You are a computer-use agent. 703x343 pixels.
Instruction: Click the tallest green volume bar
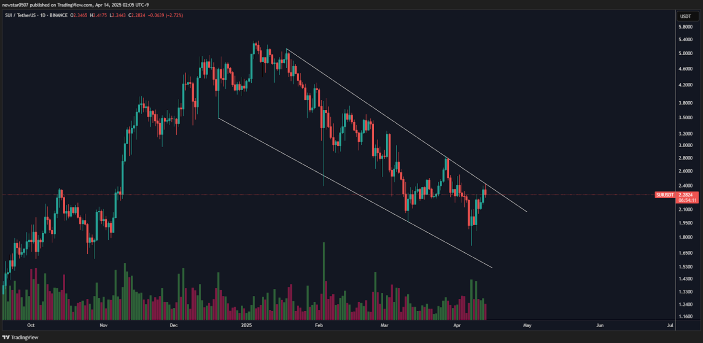click(x=324, y=281)
